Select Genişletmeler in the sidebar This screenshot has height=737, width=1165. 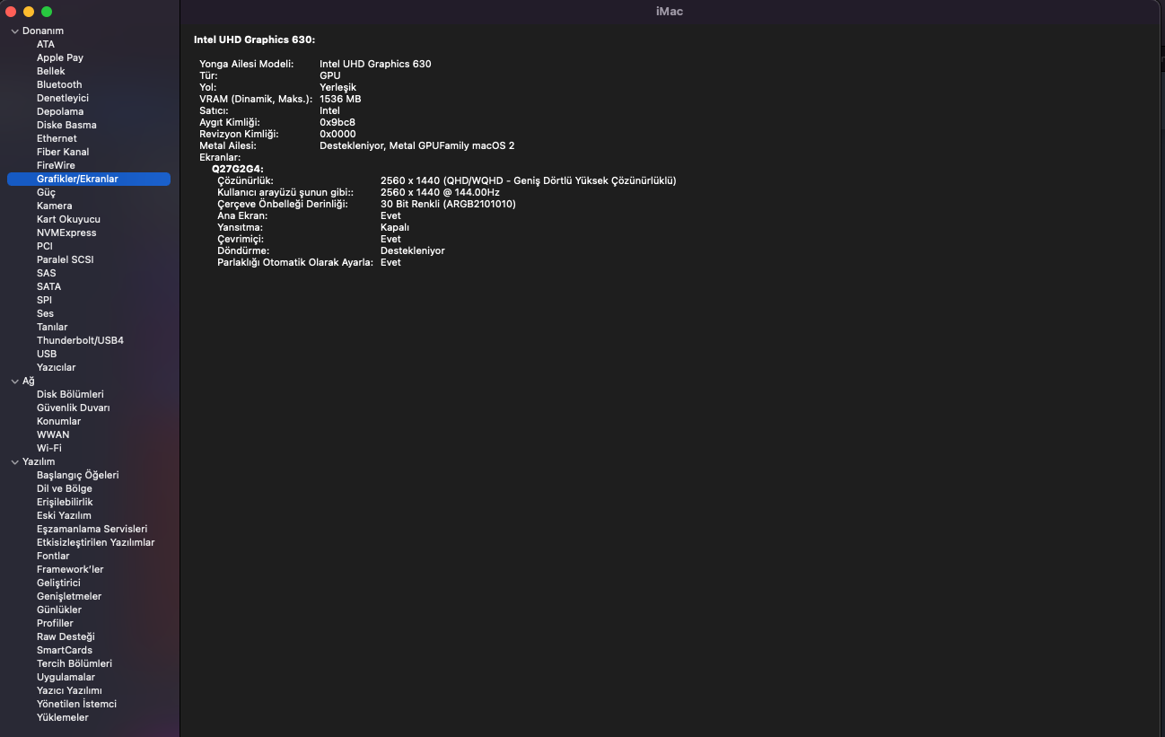[69, 596]
